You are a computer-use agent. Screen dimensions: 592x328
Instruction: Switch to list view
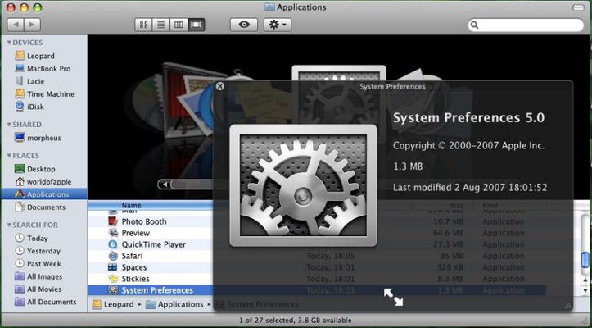click(160, 25)
